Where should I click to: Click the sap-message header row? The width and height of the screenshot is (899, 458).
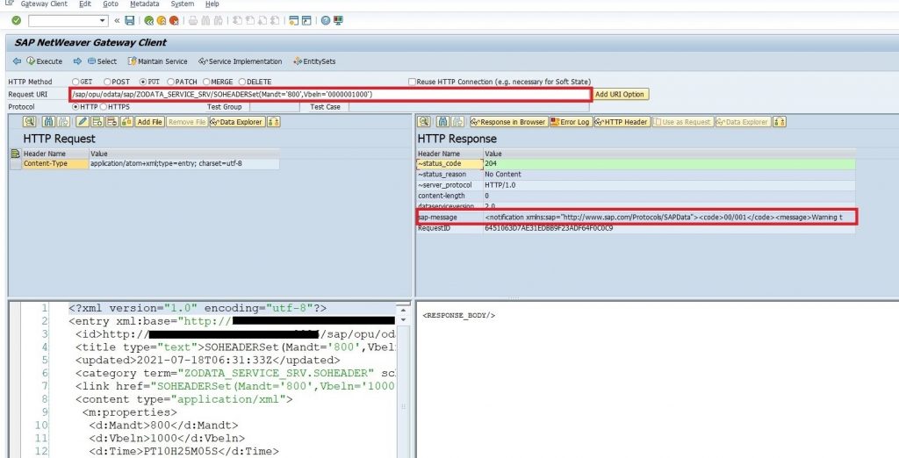tap(636, 218)
